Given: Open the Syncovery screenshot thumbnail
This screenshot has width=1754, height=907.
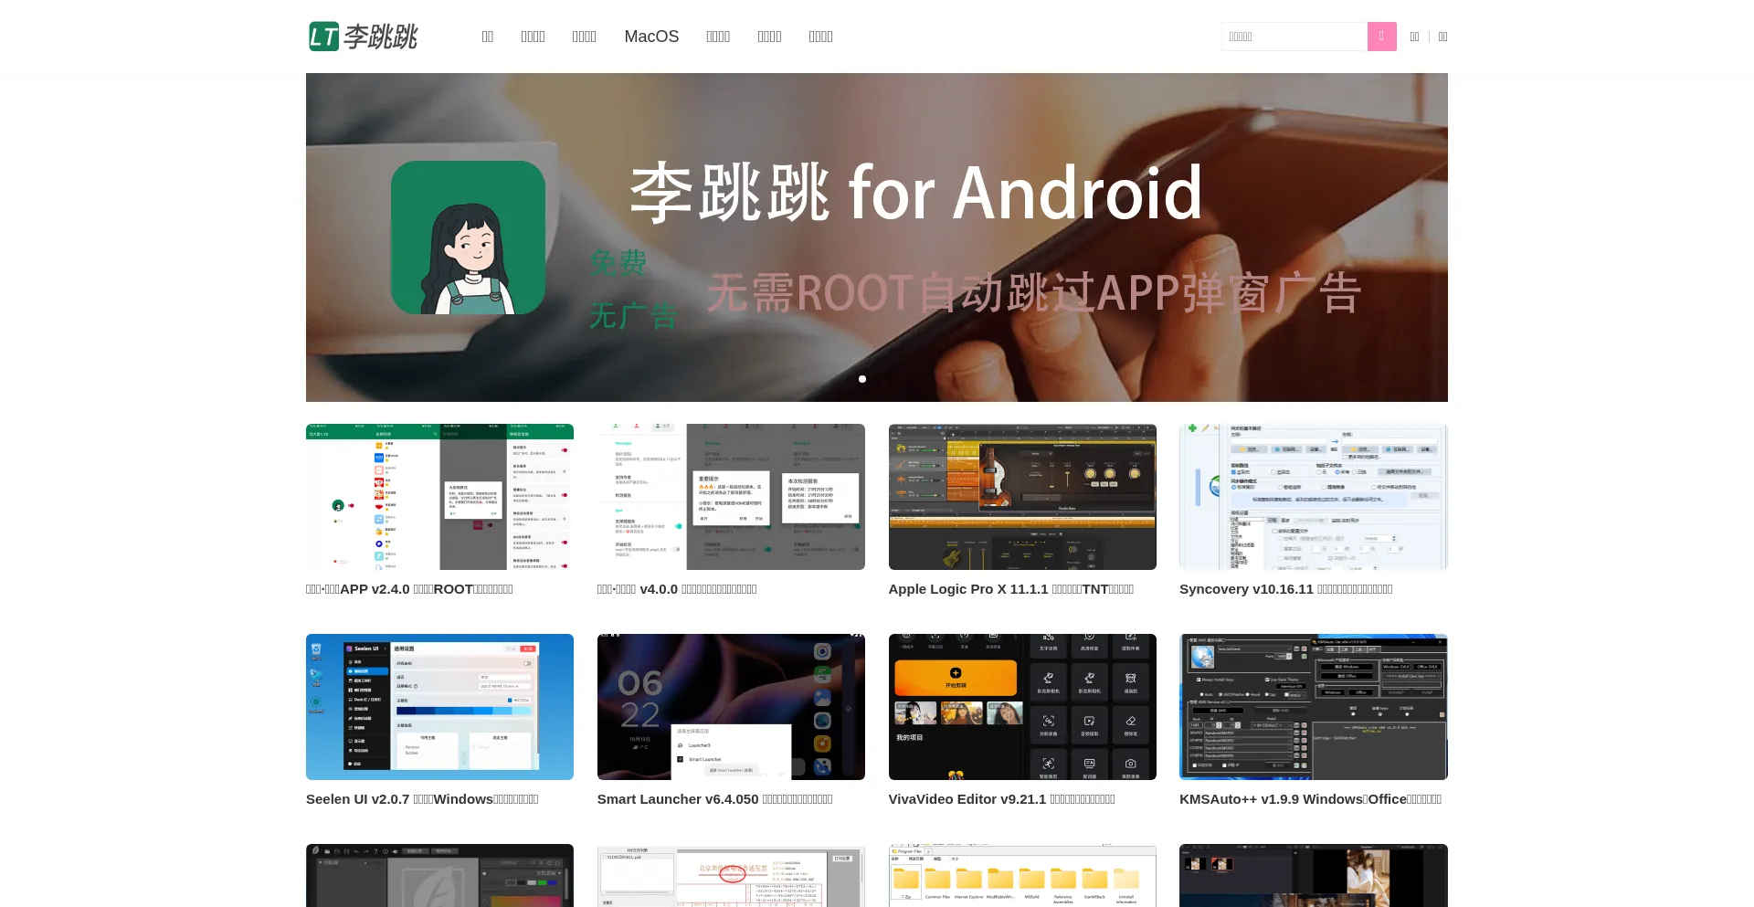Looking at the screenshot, I should [1313, 497].
